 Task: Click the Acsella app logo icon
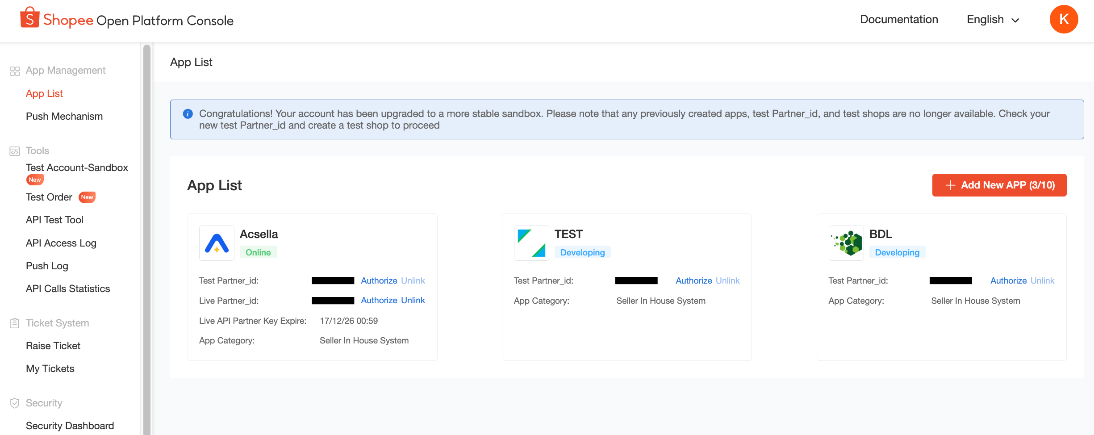217,243
